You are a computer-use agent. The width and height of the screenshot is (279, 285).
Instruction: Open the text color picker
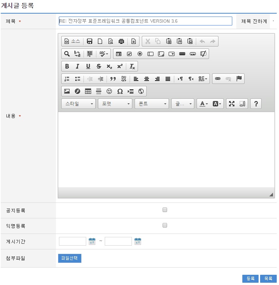204,104
